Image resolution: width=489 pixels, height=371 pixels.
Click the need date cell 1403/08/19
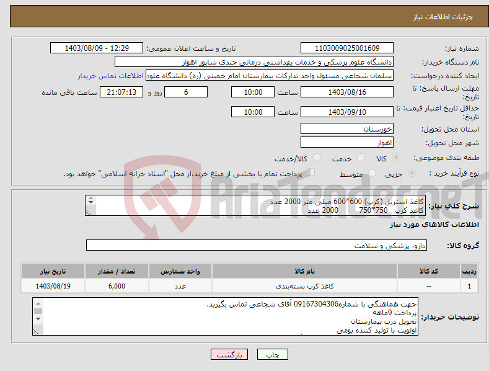[x=53, y=286]
